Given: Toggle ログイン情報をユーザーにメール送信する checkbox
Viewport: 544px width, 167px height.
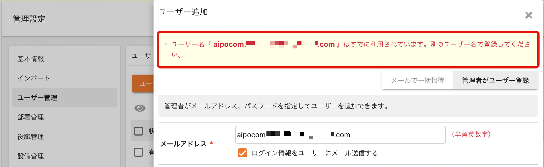Looking at the screenshot, I should [243, 153].
